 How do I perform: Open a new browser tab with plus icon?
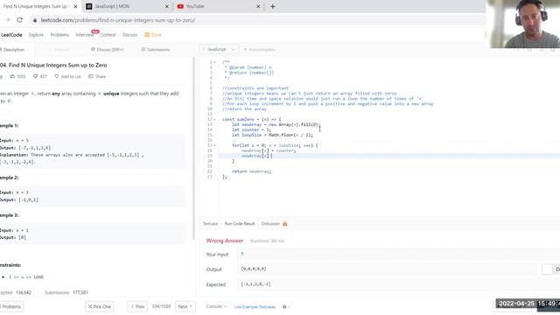click(x=272, y=6)
